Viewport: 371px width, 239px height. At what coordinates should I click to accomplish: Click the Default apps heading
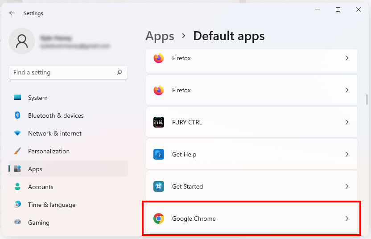point(229,36)
